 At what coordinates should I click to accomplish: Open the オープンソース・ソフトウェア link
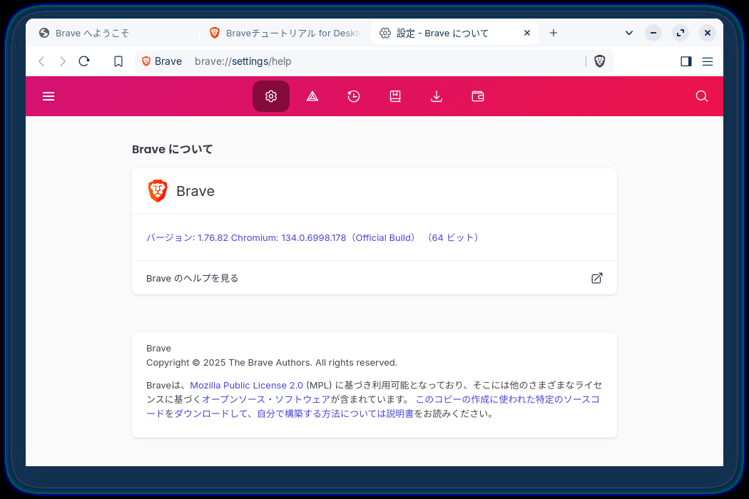pyautogui.click(x=266, y=399)
